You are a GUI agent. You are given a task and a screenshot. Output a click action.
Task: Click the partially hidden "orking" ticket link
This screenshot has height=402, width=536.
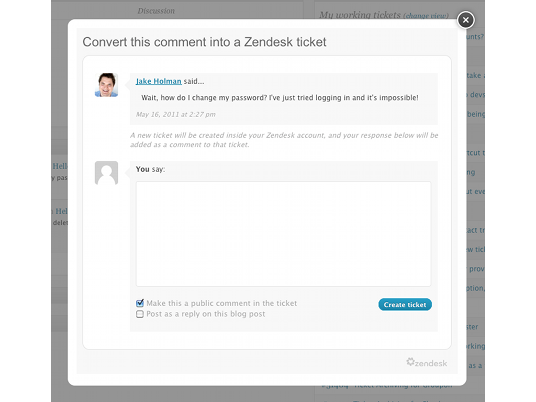[476, 346]
